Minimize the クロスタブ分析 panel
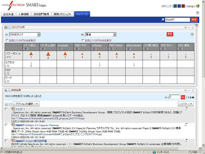The width and height of the screenshot is (205, 154). pyautogui.click(x=189, y=28)
